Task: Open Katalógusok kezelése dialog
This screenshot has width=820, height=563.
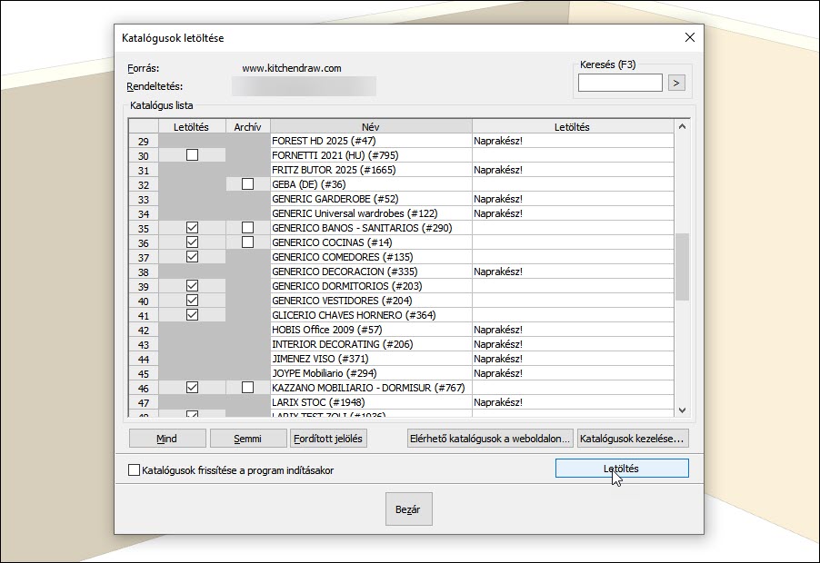Action: (633, 439)
